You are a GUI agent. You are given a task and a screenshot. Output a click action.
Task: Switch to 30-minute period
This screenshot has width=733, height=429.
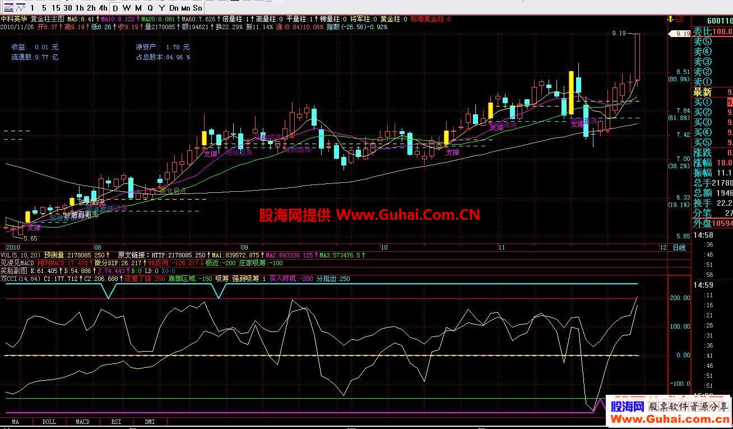click(68, 8)
